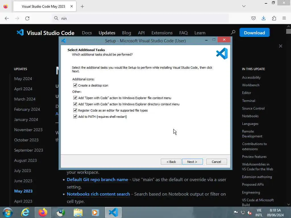The width and height of the screenshot is (291, 218).
Task: Open the Learn nav item
Action: pyautogui.click(x=200, y=33)
